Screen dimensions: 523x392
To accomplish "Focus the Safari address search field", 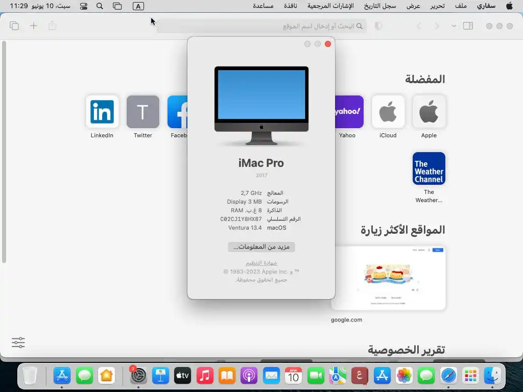I will tap(261, 26).
